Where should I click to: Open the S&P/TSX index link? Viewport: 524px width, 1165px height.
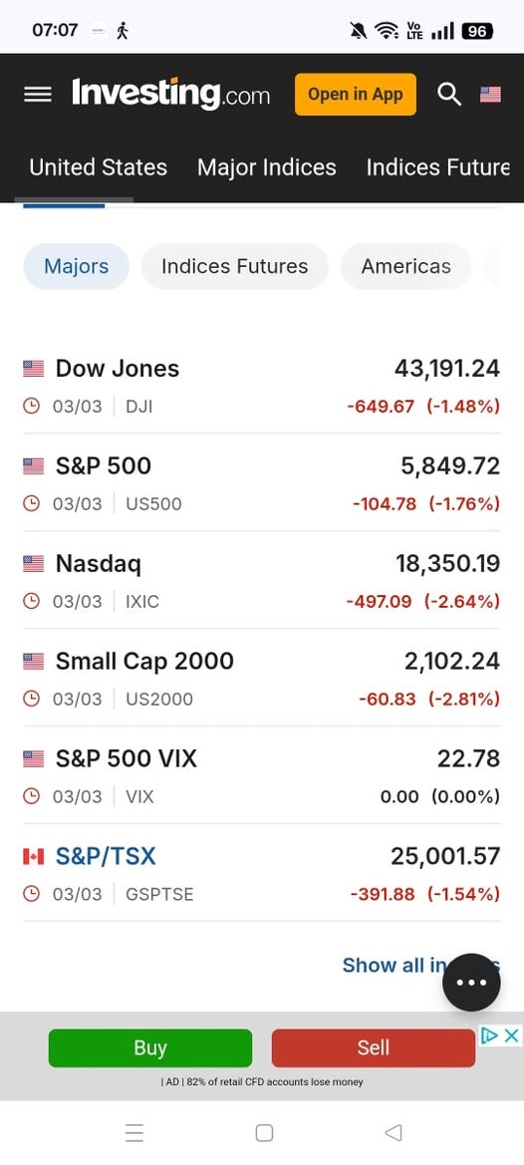[x=107, y=856]
